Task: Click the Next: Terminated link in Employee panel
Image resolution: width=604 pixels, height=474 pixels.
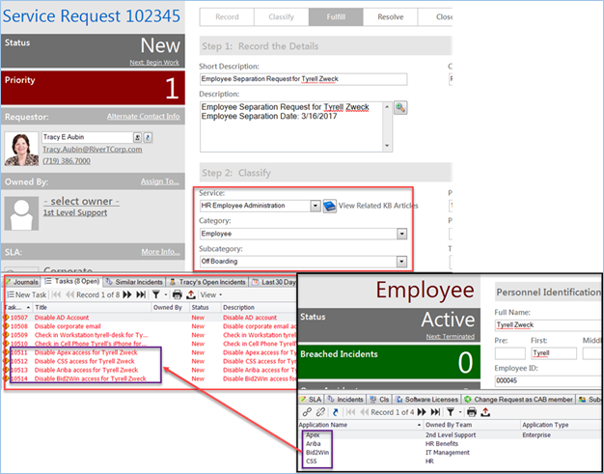Action: (x=451, y=336)
